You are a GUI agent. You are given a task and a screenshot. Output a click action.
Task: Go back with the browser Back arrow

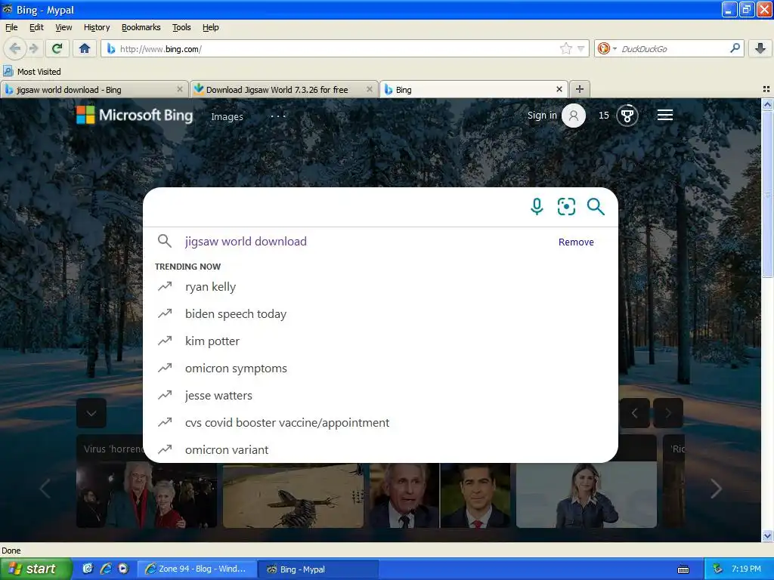pyautogui.click(x=15, y=48)
